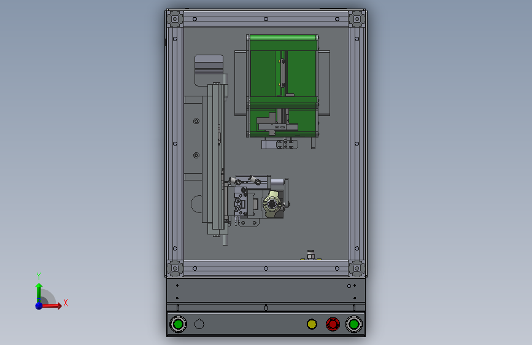The width and height of the screenshot is (532, 345).
Task: Select the top horizontal aluminum profile
Action: [x=266, y=19]
